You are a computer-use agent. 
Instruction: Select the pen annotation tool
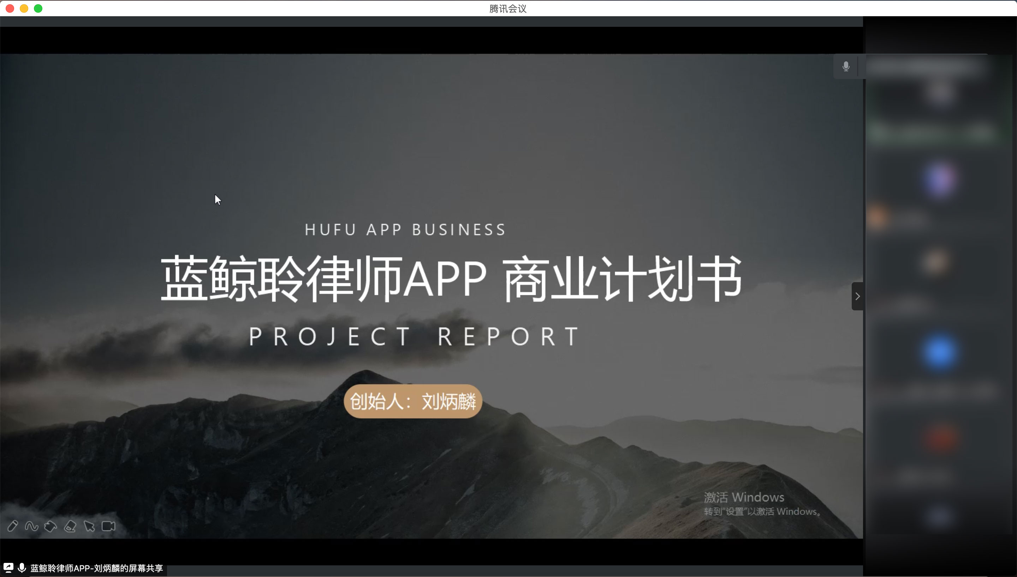(x=13, y=526)
